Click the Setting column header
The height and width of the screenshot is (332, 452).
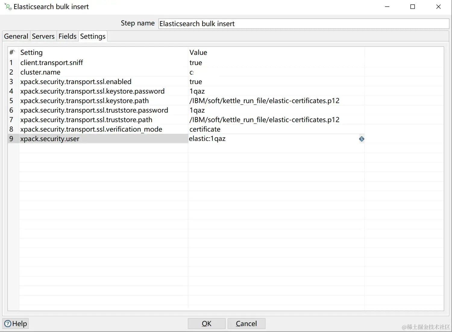[x=103, y=52]
